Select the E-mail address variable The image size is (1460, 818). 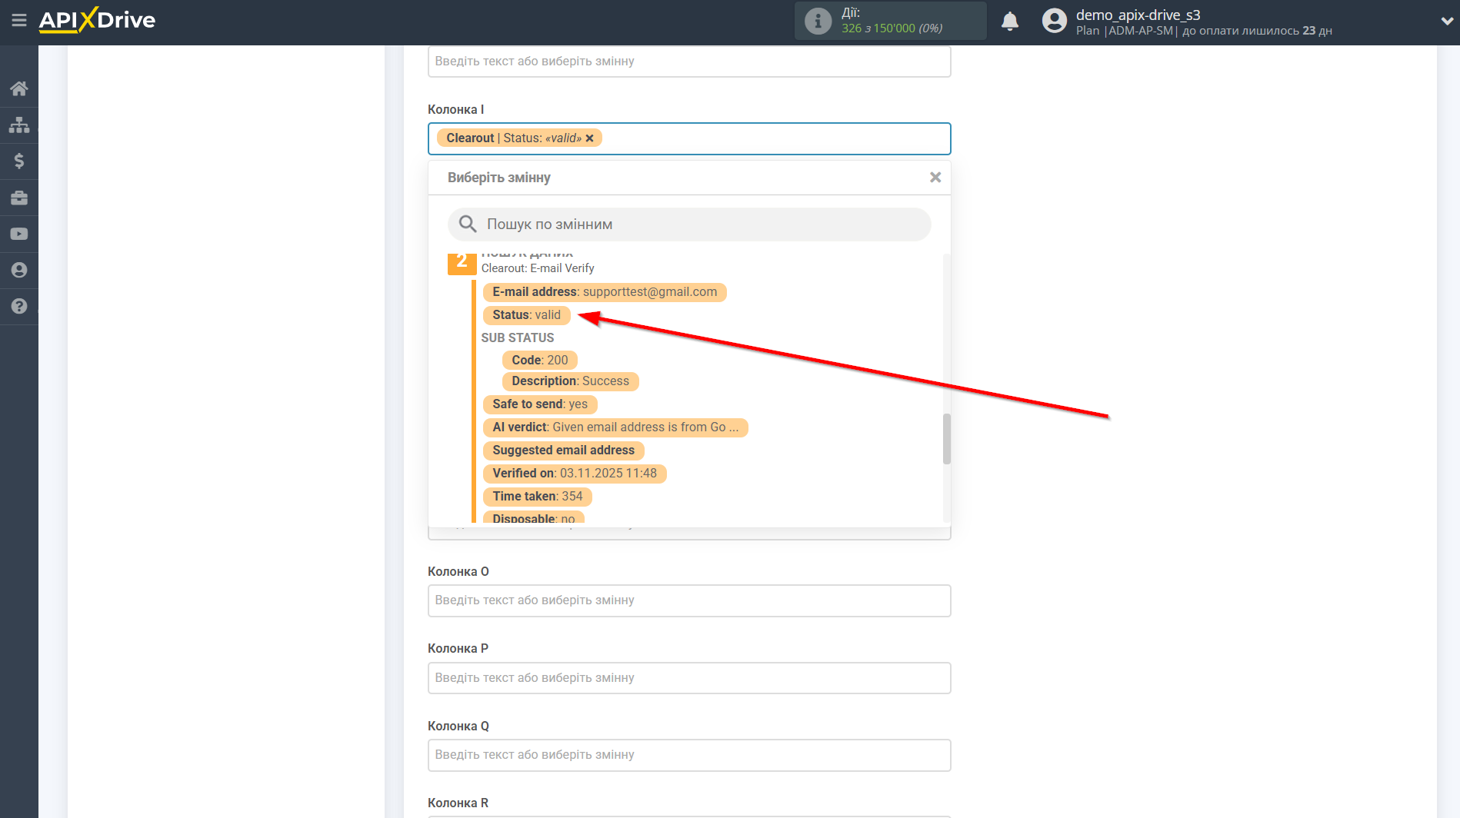coord(605,292)
